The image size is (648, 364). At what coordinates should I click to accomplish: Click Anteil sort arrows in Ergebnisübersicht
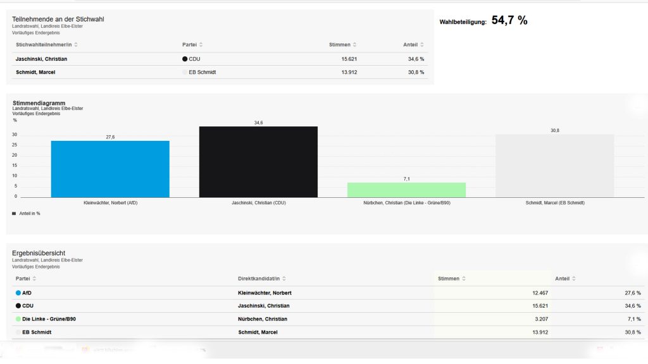pyautogui.click(x=574, y=279)
